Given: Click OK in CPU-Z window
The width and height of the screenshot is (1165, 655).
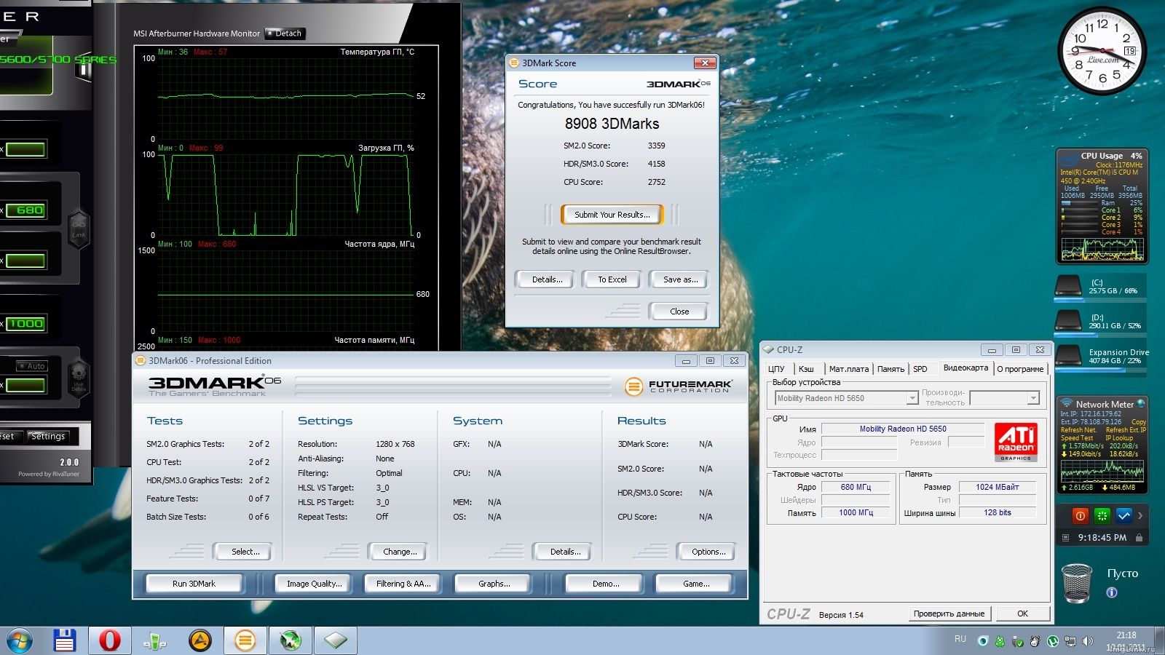Looking at the screenshot, I should click(x=1022, y=614).
